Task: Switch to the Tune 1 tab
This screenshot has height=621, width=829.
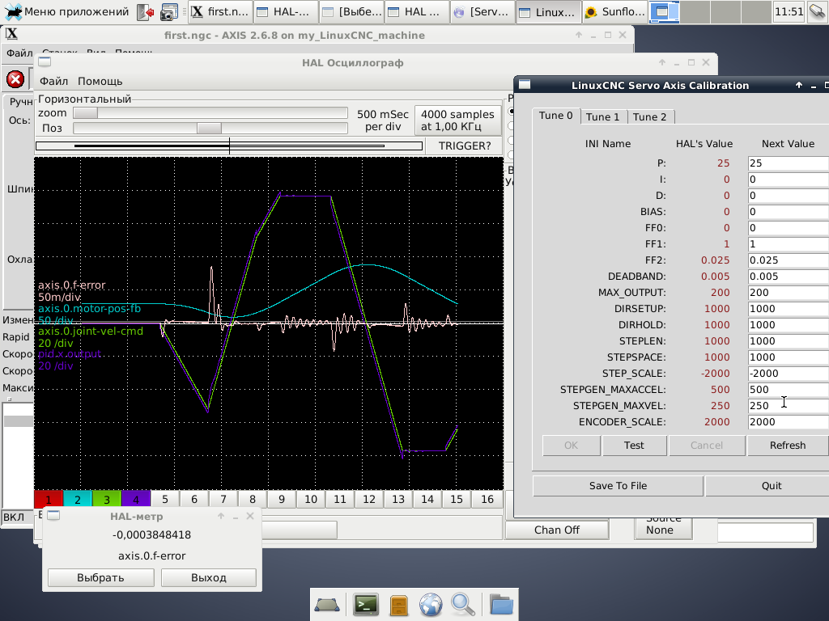Action: point(602,116)
